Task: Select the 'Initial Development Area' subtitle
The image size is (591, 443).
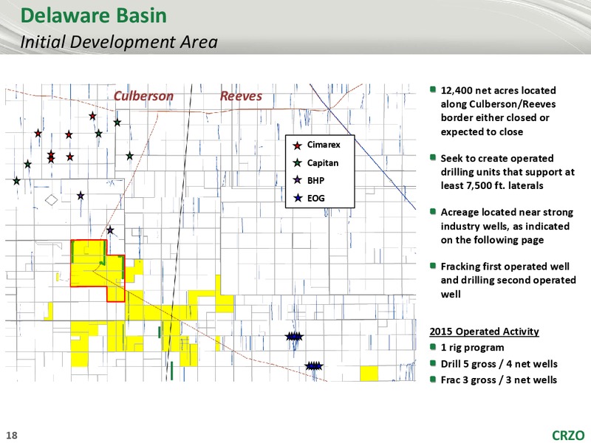Action: point(119,42)
